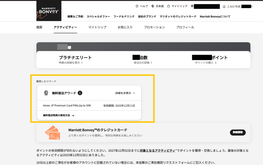
Task: Click the search input field in the header
Action: pos(207,6)
